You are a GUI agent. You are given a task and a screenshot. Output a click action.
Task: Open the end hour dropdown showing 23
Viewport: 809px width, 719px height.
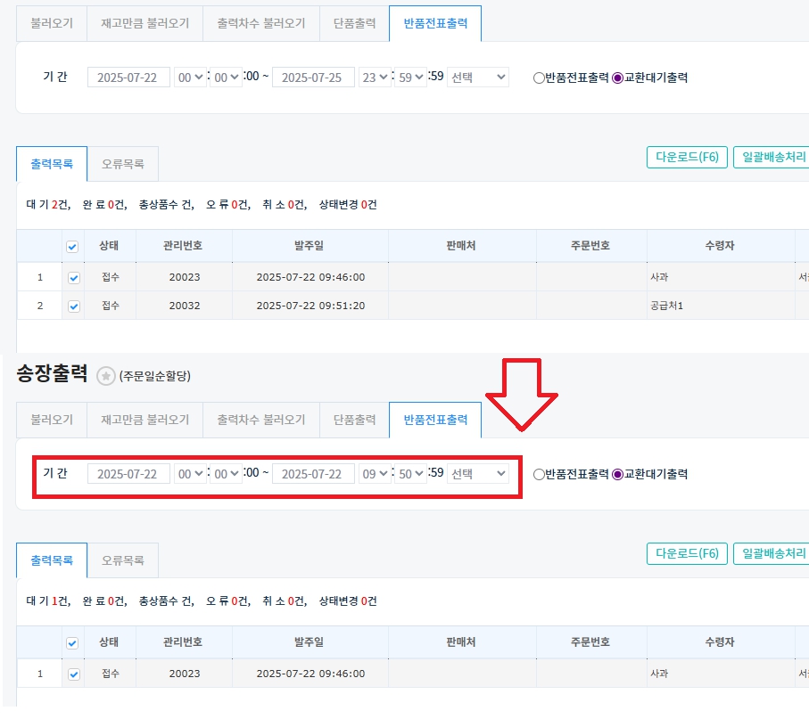pyautogui.click(x=372, y=78)
